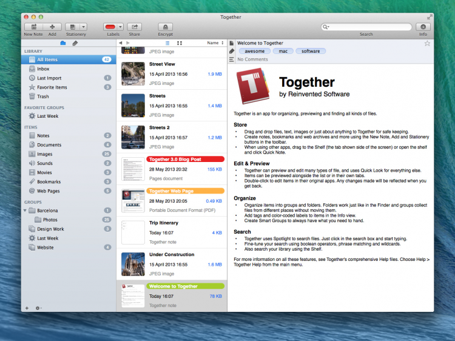The height and width of the screenshot is (341, 455).
Task: Select the Streets image thumbnail
Action: [133, 106]
